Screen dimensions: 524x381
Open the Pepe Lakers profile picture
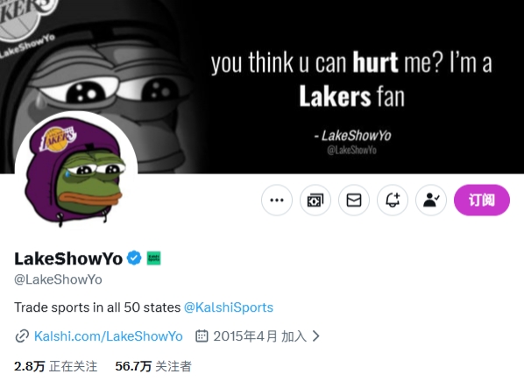click(76, 173)
